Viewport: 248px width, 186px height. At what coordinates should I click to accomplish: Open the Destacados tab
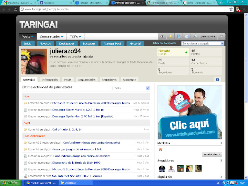pyautogui.click(x=67, y=43)
